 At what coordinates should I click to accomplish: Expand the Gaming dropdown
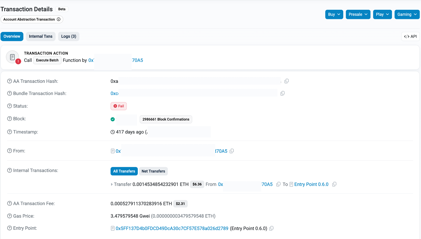click(x=407, y=15)
